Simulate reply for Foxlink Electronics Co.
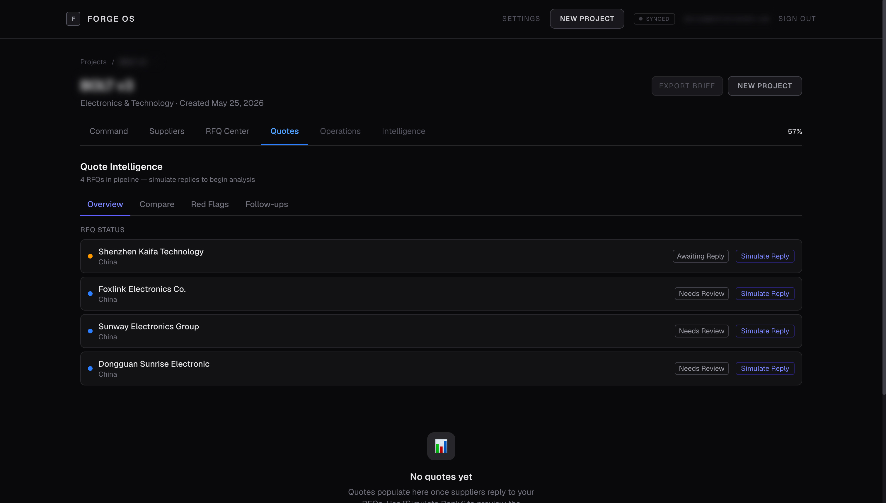The image size is (886, 503). [765, 294]
